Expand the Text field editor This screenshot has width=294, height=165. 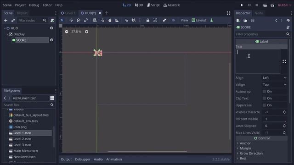(284, 61)
